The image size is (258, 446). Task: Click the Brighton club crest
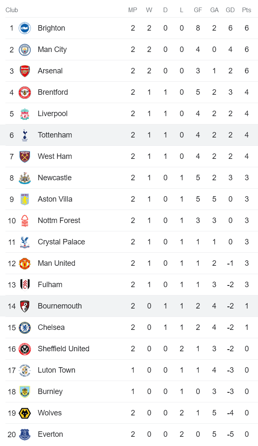tap(25, 28)
